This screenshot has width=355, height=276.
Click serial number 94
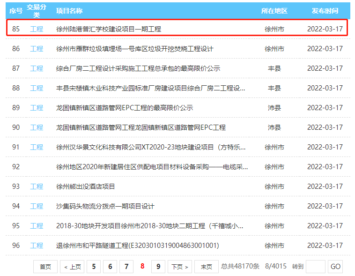click(16, 207)
